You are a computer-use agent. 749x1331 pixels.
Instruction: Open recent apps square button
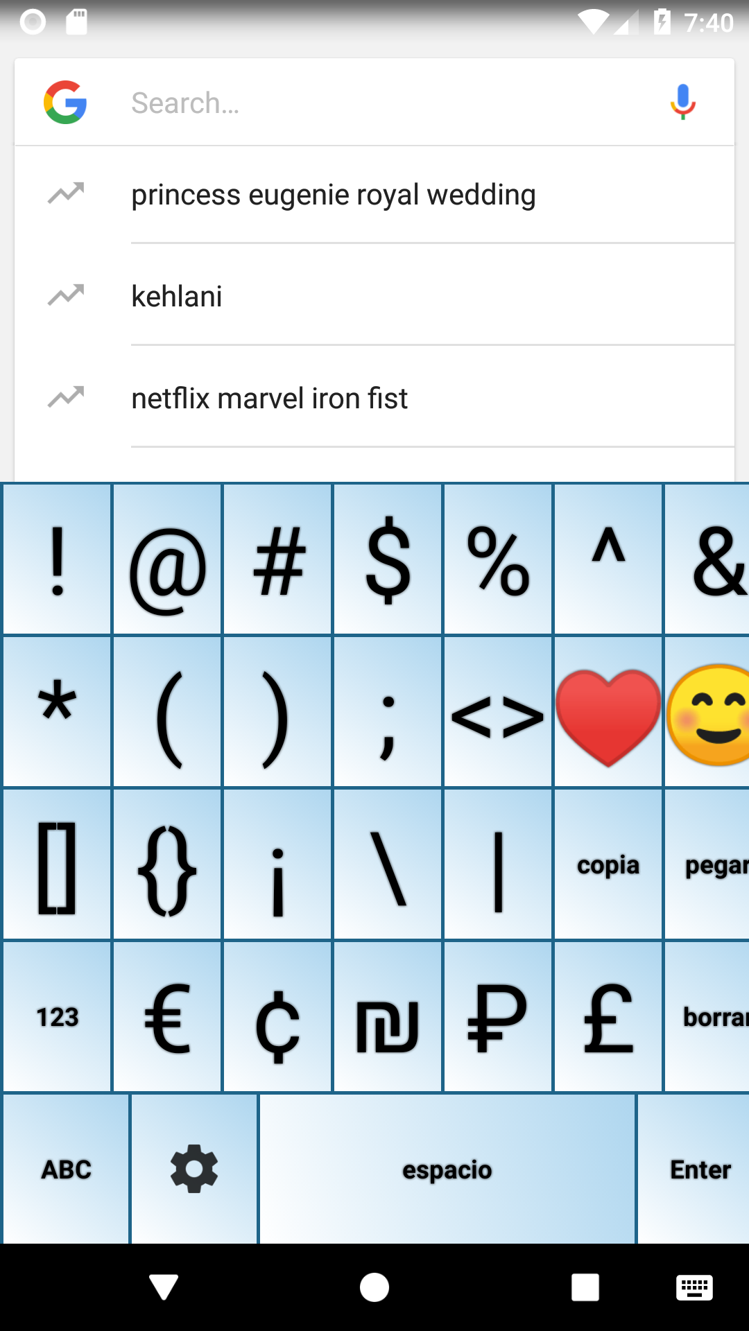(585, 1287)
